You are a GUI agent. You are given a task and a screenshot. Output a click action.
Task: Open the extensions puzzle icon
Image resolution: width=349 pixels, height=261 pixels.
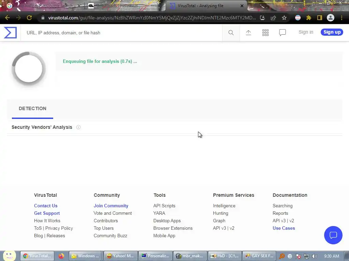point(309,18)
